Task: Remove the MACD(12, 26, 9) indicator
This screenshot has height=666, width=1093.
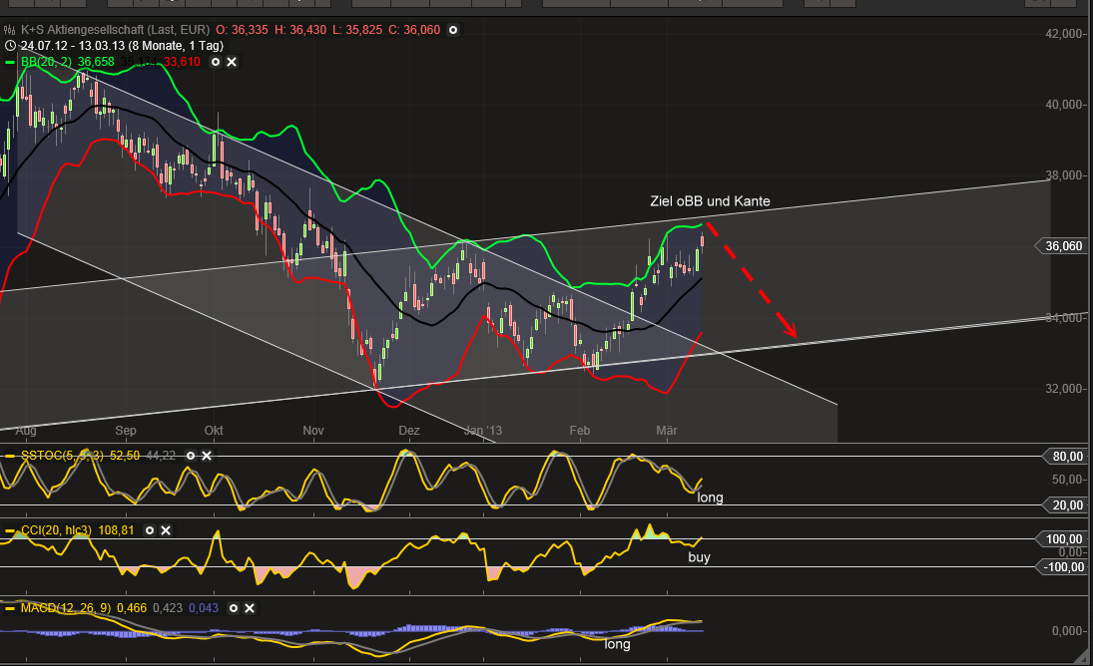Action: [250, 608]
